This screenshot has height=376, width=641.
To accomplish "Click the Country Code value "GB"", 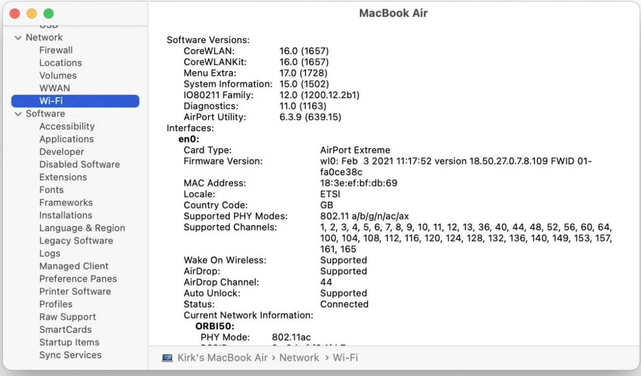I will point(326,205).
